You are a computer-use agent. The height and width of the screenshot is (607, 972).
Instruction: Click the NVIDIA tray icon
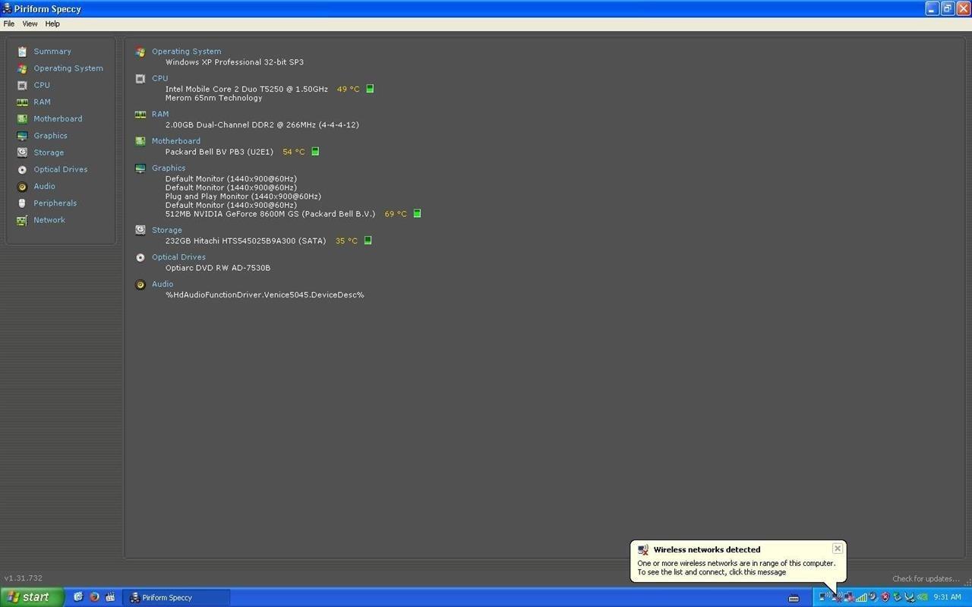pos(923,597)
